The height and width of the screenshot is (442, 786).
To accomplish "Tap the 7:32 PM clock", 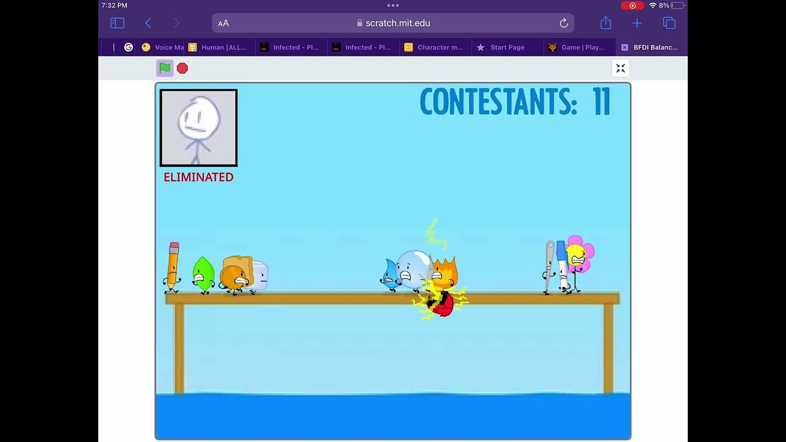I will pyautogui.click(x=114, y=6).
